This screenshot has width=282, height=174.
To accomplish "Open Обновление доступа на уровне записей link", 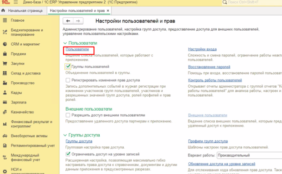I will coord(222,164).
